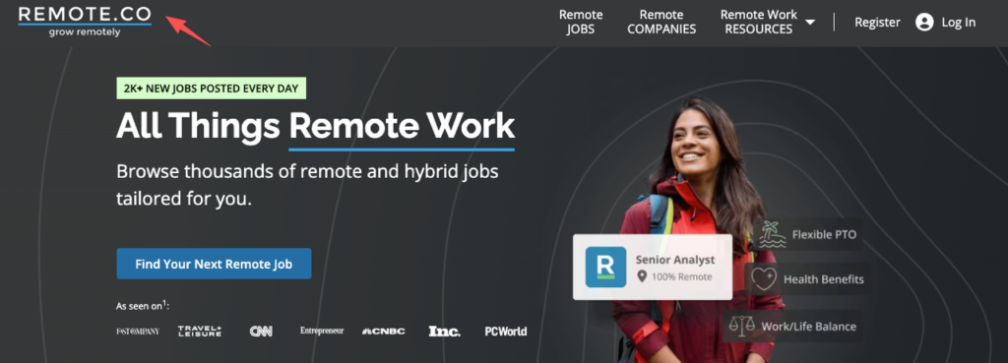Click the grow remotely tagline

point(85,32)
